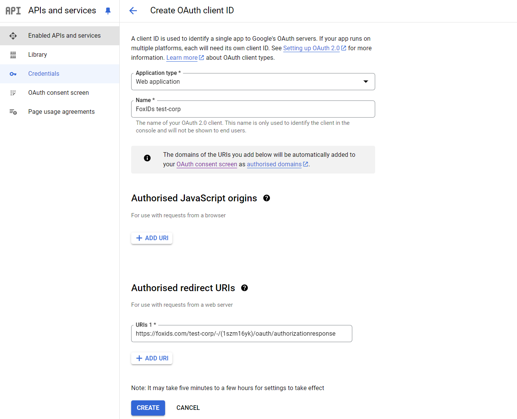Click the back arrow next to page title
Viewport: 517px width, 419px height.
pyautogui.click(x=133, y=11)
